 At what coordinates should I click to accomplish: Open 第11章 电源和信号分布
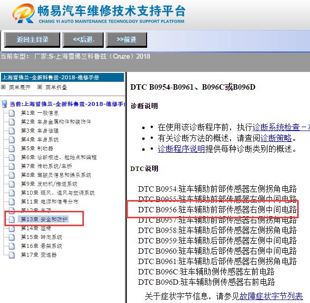(x=50, y=202)
